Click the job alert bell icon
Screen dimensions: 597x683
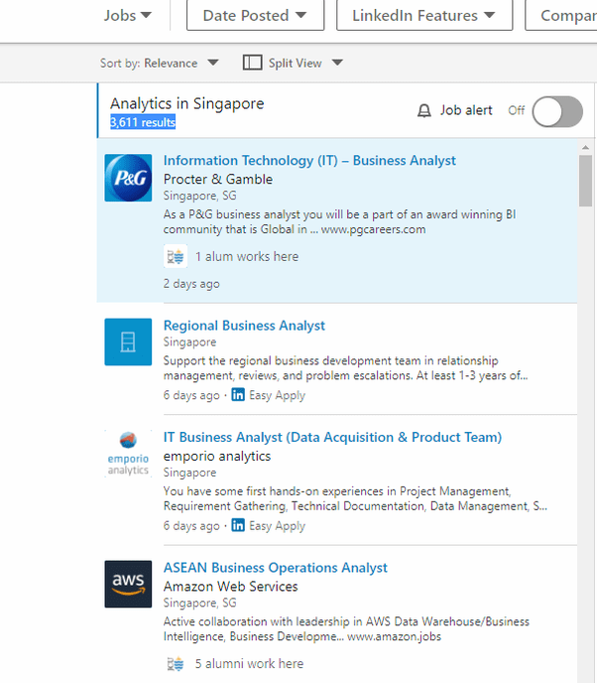(x=424, y=111)
